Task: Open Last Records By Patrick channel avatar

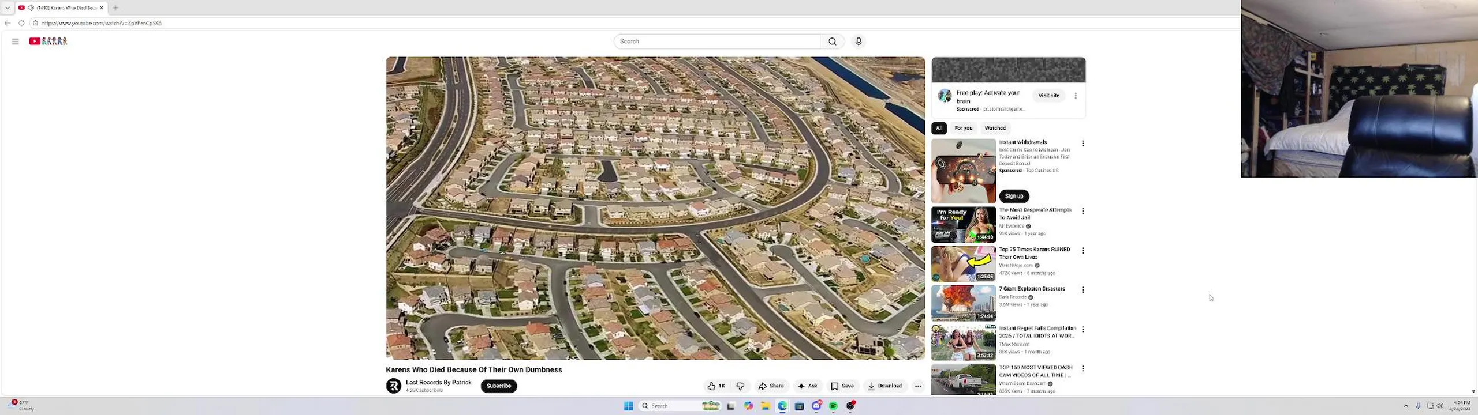Action: [x=394, y=386]
